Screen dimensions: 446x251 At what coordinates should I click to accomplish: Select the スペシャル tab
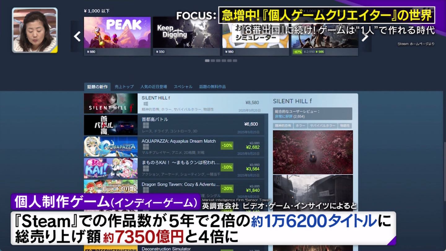tap(183, 87)
